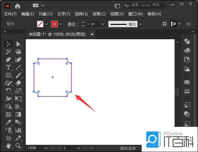Image resolution: width=198 pixels, height=152 pixels.
Task: Select the Shape Builder tool
Action: [8, 107]
